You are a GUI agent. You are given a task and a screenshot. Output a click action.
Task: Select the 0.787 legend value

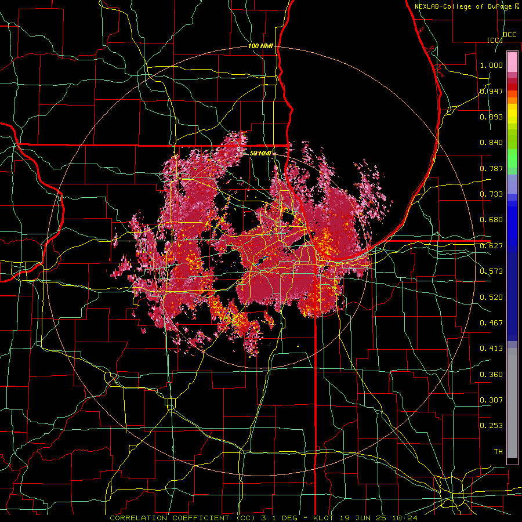(491, 168)
